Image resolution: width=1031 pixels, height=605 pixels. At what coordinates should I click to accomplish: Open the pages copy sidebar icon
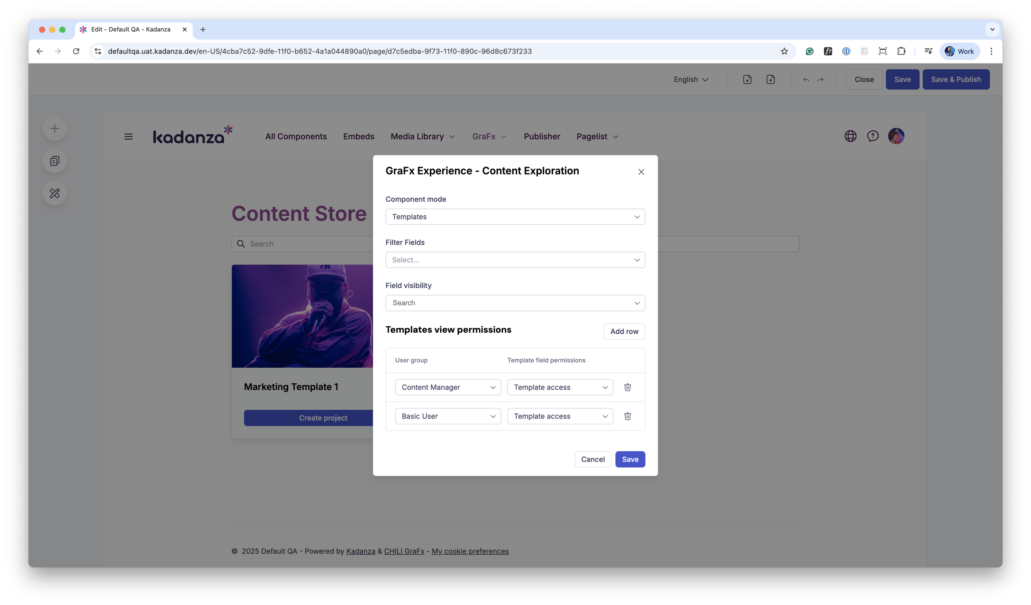click(55, 161)
